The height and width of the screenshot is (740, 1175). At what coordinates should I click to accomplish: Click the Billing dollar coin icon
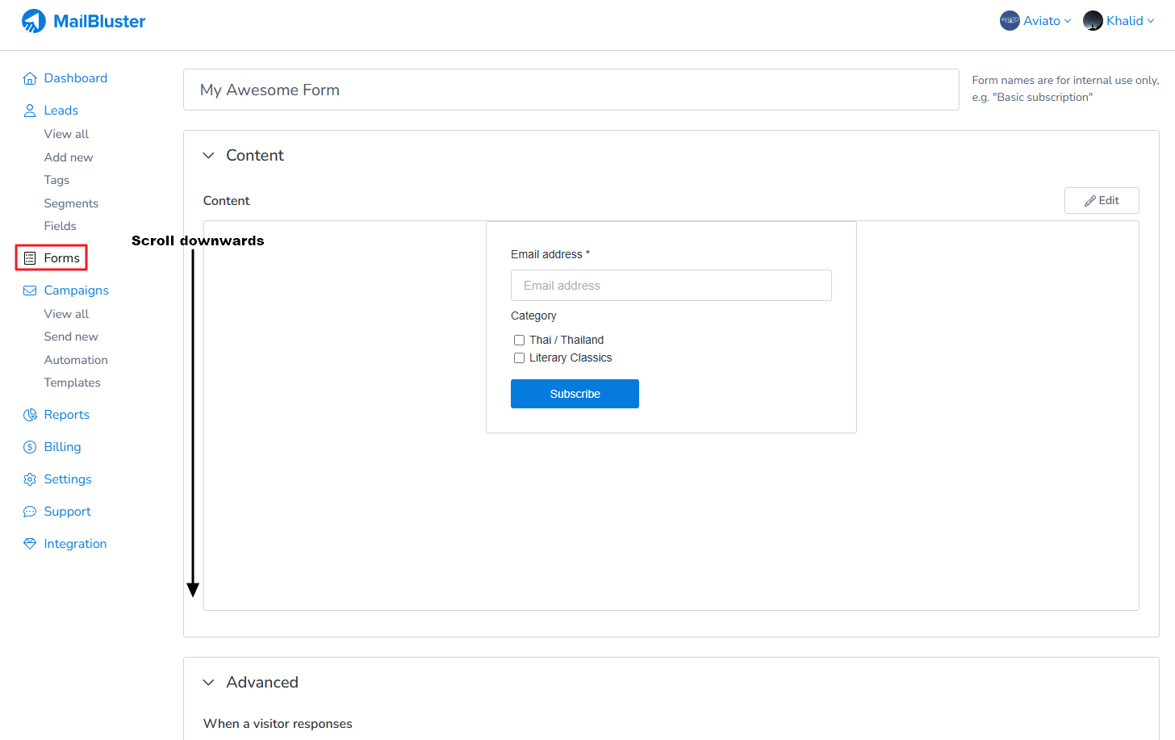30,447
